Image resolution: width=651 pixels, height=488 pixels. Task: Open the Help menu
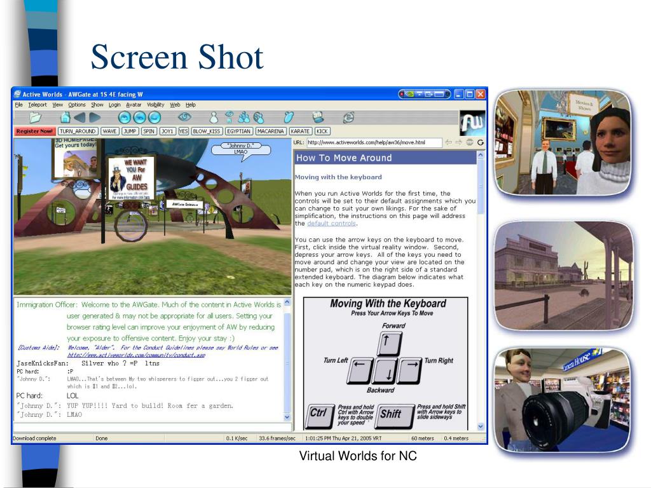[x=191, y=105]
